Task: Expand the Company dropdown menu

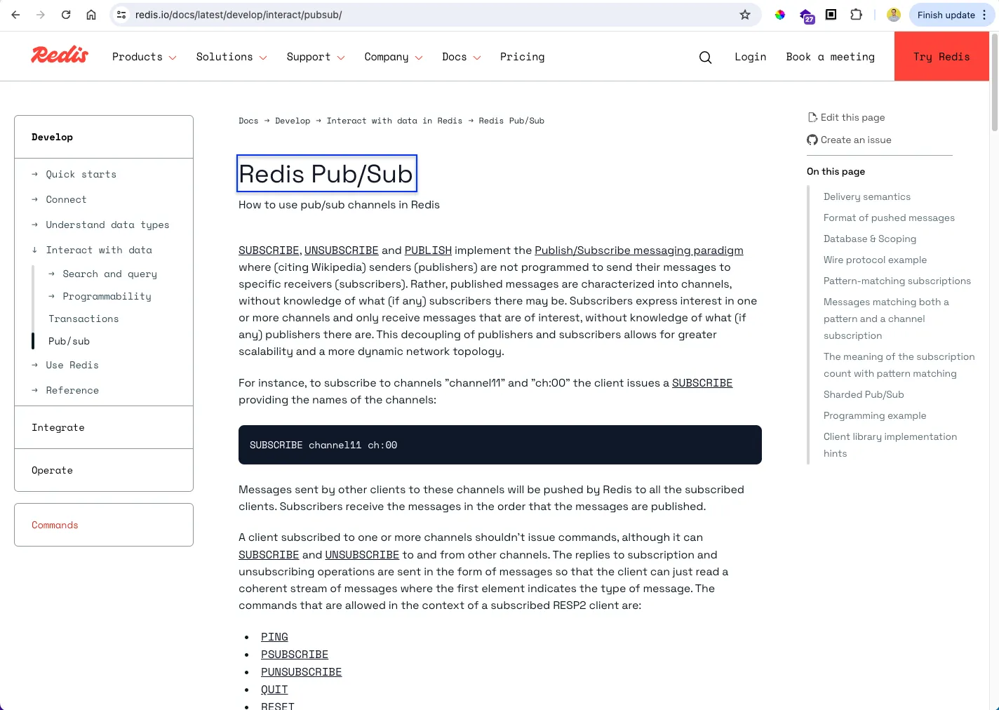Action: 394,57
